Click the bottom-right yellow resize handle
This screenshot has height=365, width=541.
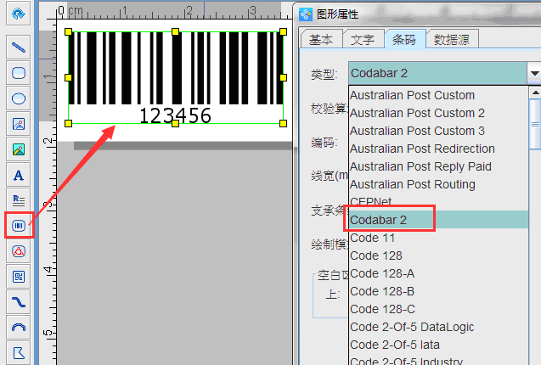click(x=284, y=124)
